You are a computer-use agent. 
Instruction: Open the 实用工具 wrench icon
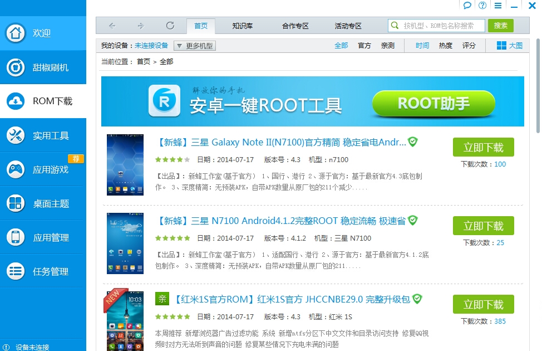(x=15, y=135)
